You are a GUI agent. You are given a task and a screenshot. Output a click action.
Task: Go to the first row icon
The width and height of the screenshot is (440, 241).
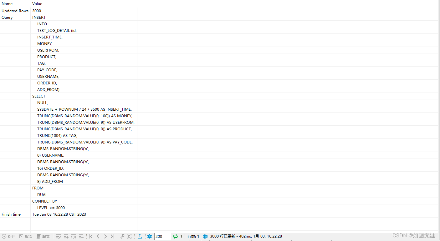pyautogui.click(x=91, y=236)
